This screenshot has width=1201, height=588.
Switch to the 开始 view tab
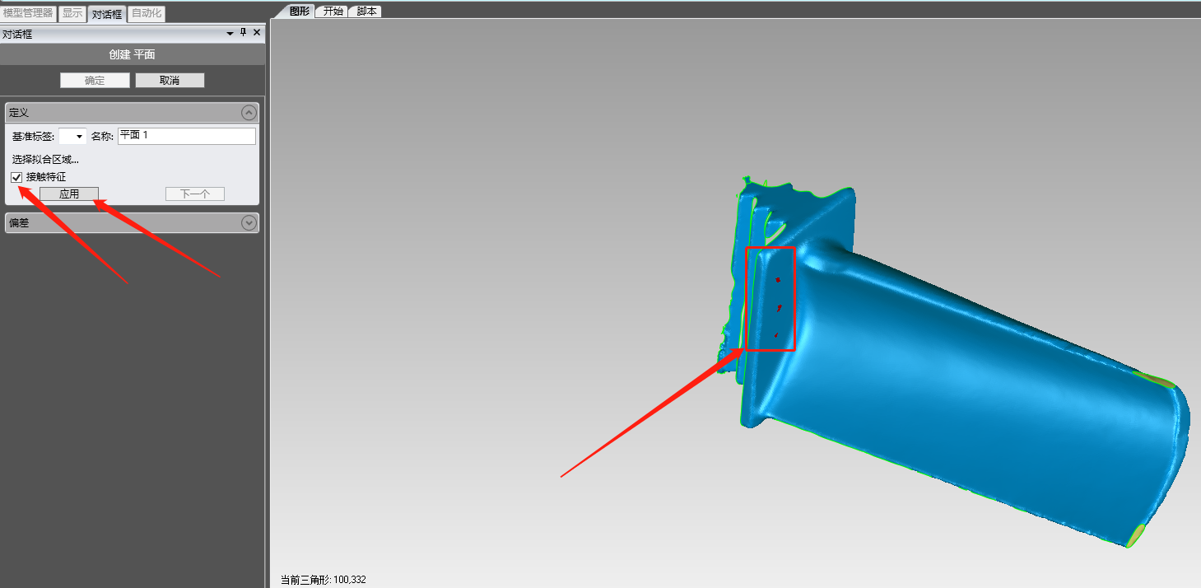point(333,12)
